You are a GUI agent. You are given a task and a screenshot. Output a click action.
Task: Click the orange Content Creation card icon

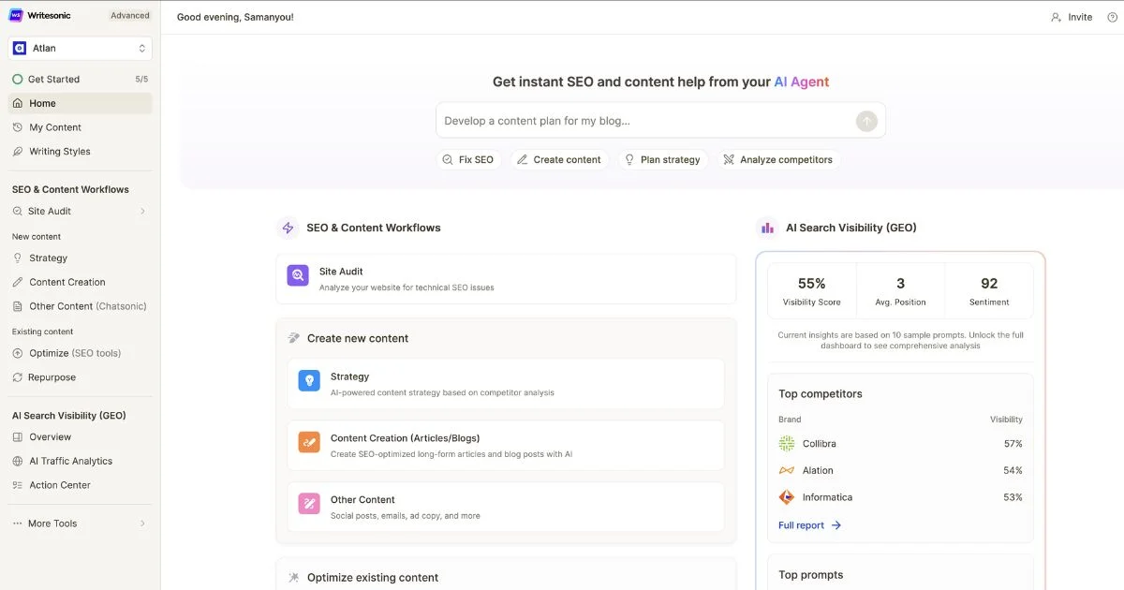(309, 442)
